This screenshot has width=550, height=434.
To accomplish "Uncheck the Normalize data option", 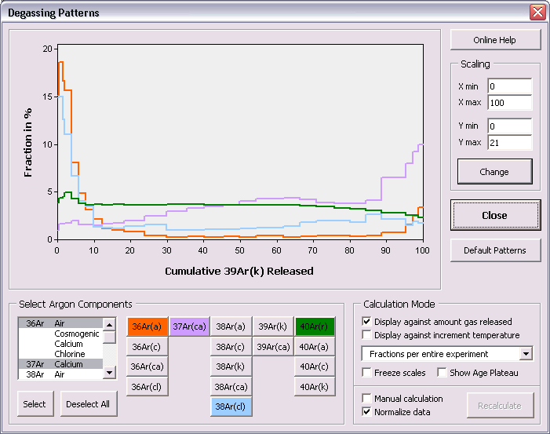I will (x=367, y=411).
